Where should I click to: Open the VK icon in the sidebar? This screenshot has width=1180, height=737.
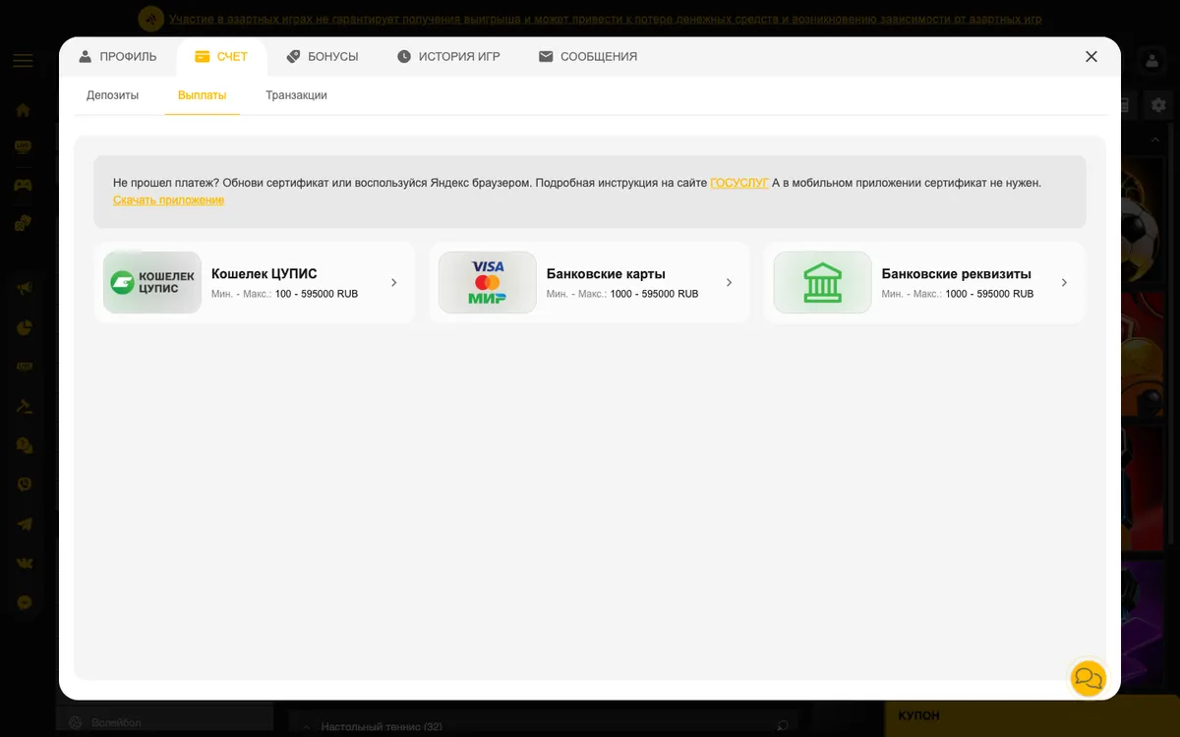[25, 563]
